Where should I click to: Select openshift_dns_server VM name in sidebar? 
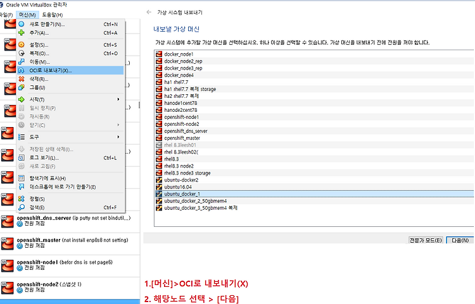click(x=44, y=218)
